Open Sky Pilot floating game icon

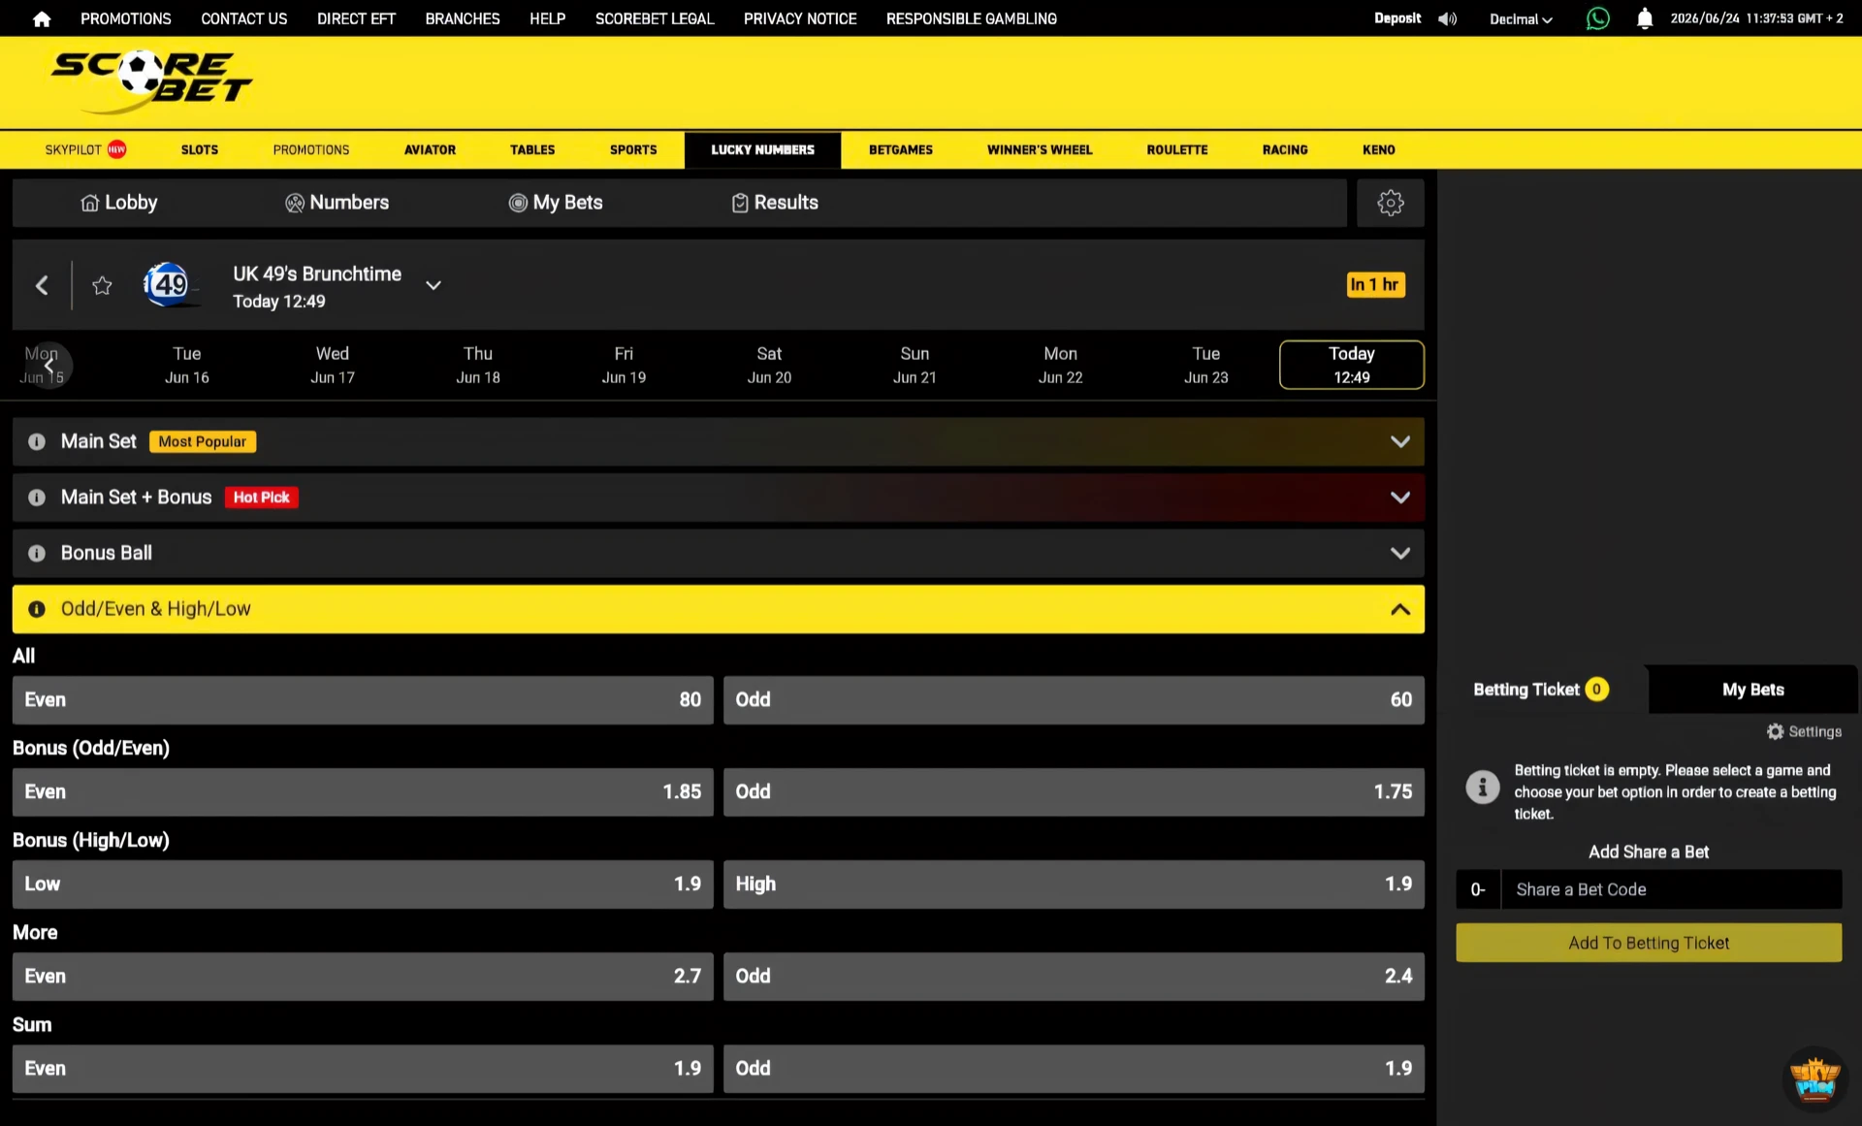(1814, 1078)
